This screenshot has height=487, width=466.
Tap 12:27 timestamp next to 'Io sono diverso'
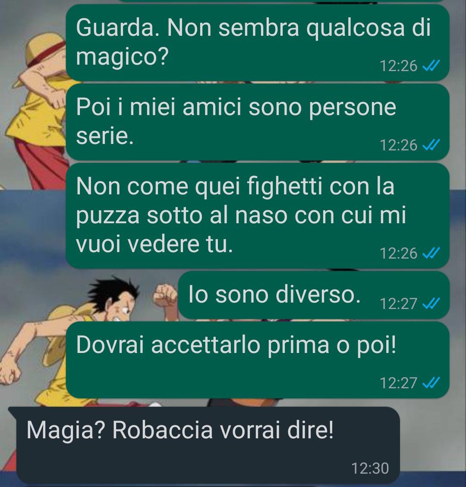tap(398, 303)
